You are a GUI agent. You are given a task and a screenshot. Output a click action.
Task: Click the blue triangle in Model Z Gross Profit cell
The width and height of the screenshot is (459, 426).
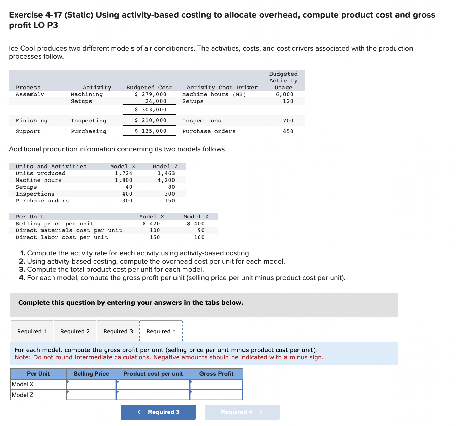[191, 392]
